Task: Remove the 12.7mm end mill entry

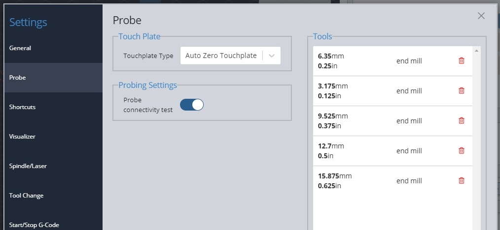Action: pyautogui.click(x=461, y=151)
